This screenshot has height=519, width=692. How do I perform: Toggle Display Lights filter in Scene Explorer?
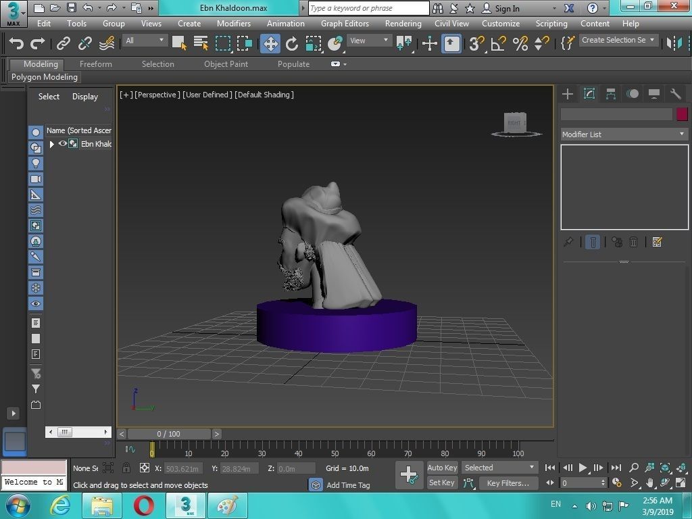(x=36, y=164)
